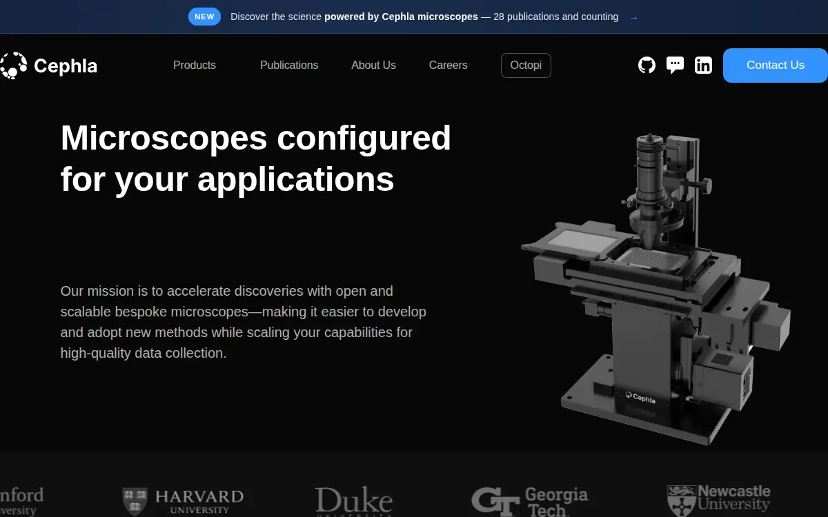The height and width of the screenshot is (517, 828).
Task: Open the Careers page
Action: 448,65
